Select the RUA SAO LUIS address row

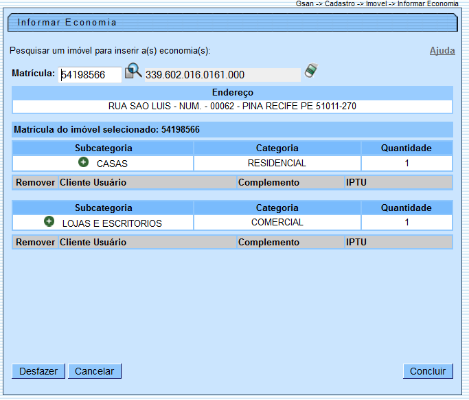(232, 107)
